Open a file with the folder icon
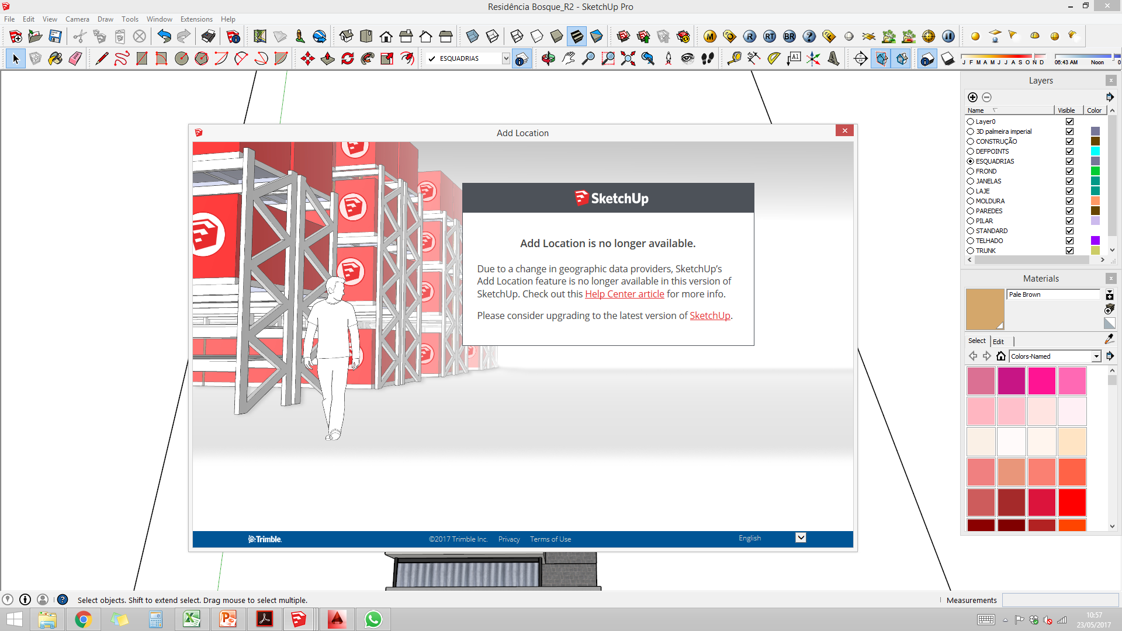 [x=35, y=36]
